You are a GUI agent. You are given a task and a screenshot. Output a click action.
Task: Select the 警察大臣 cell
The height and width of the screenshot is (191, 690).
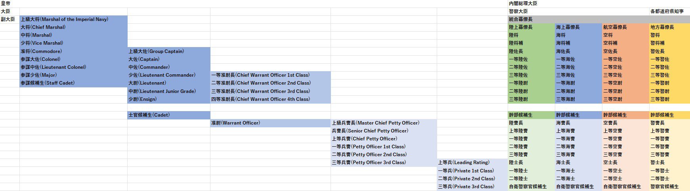pos(518,11)
